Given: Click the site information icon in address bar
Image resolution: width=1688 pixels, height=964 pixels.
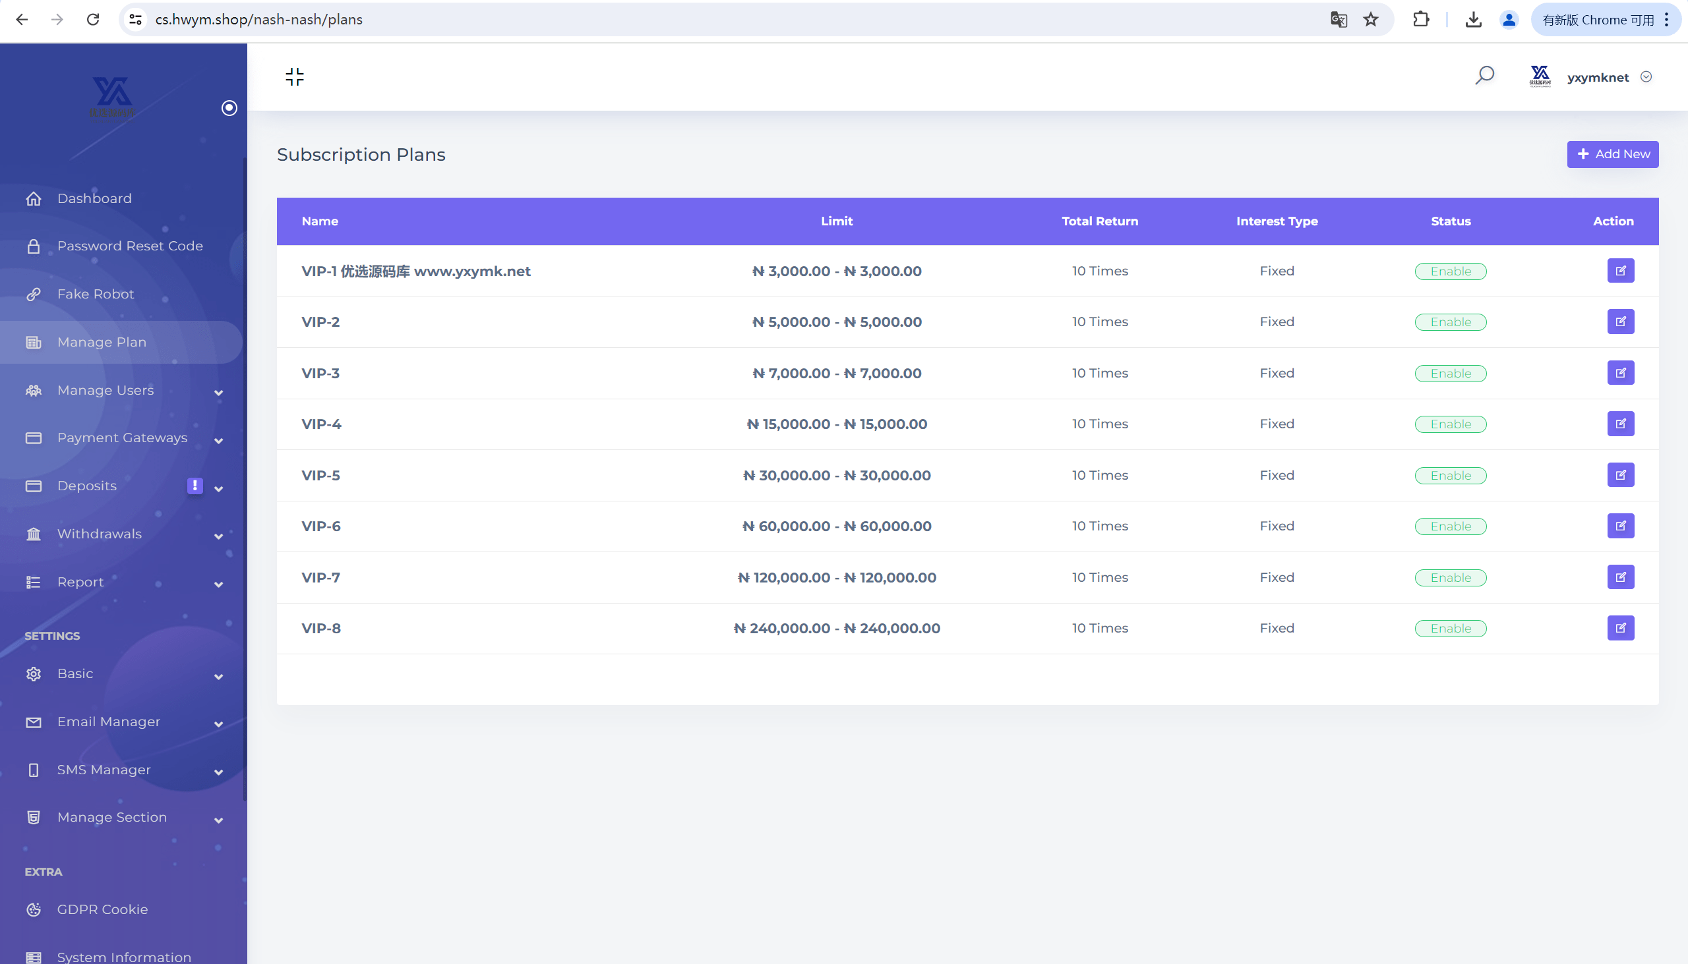Looking at the screenshot, I should (136, 20).
